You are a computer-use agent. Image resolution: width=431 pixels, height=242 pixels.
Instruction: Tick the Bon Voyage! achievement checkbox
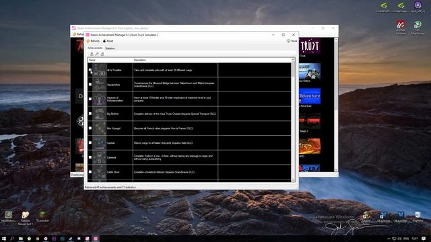click(90, 128)
